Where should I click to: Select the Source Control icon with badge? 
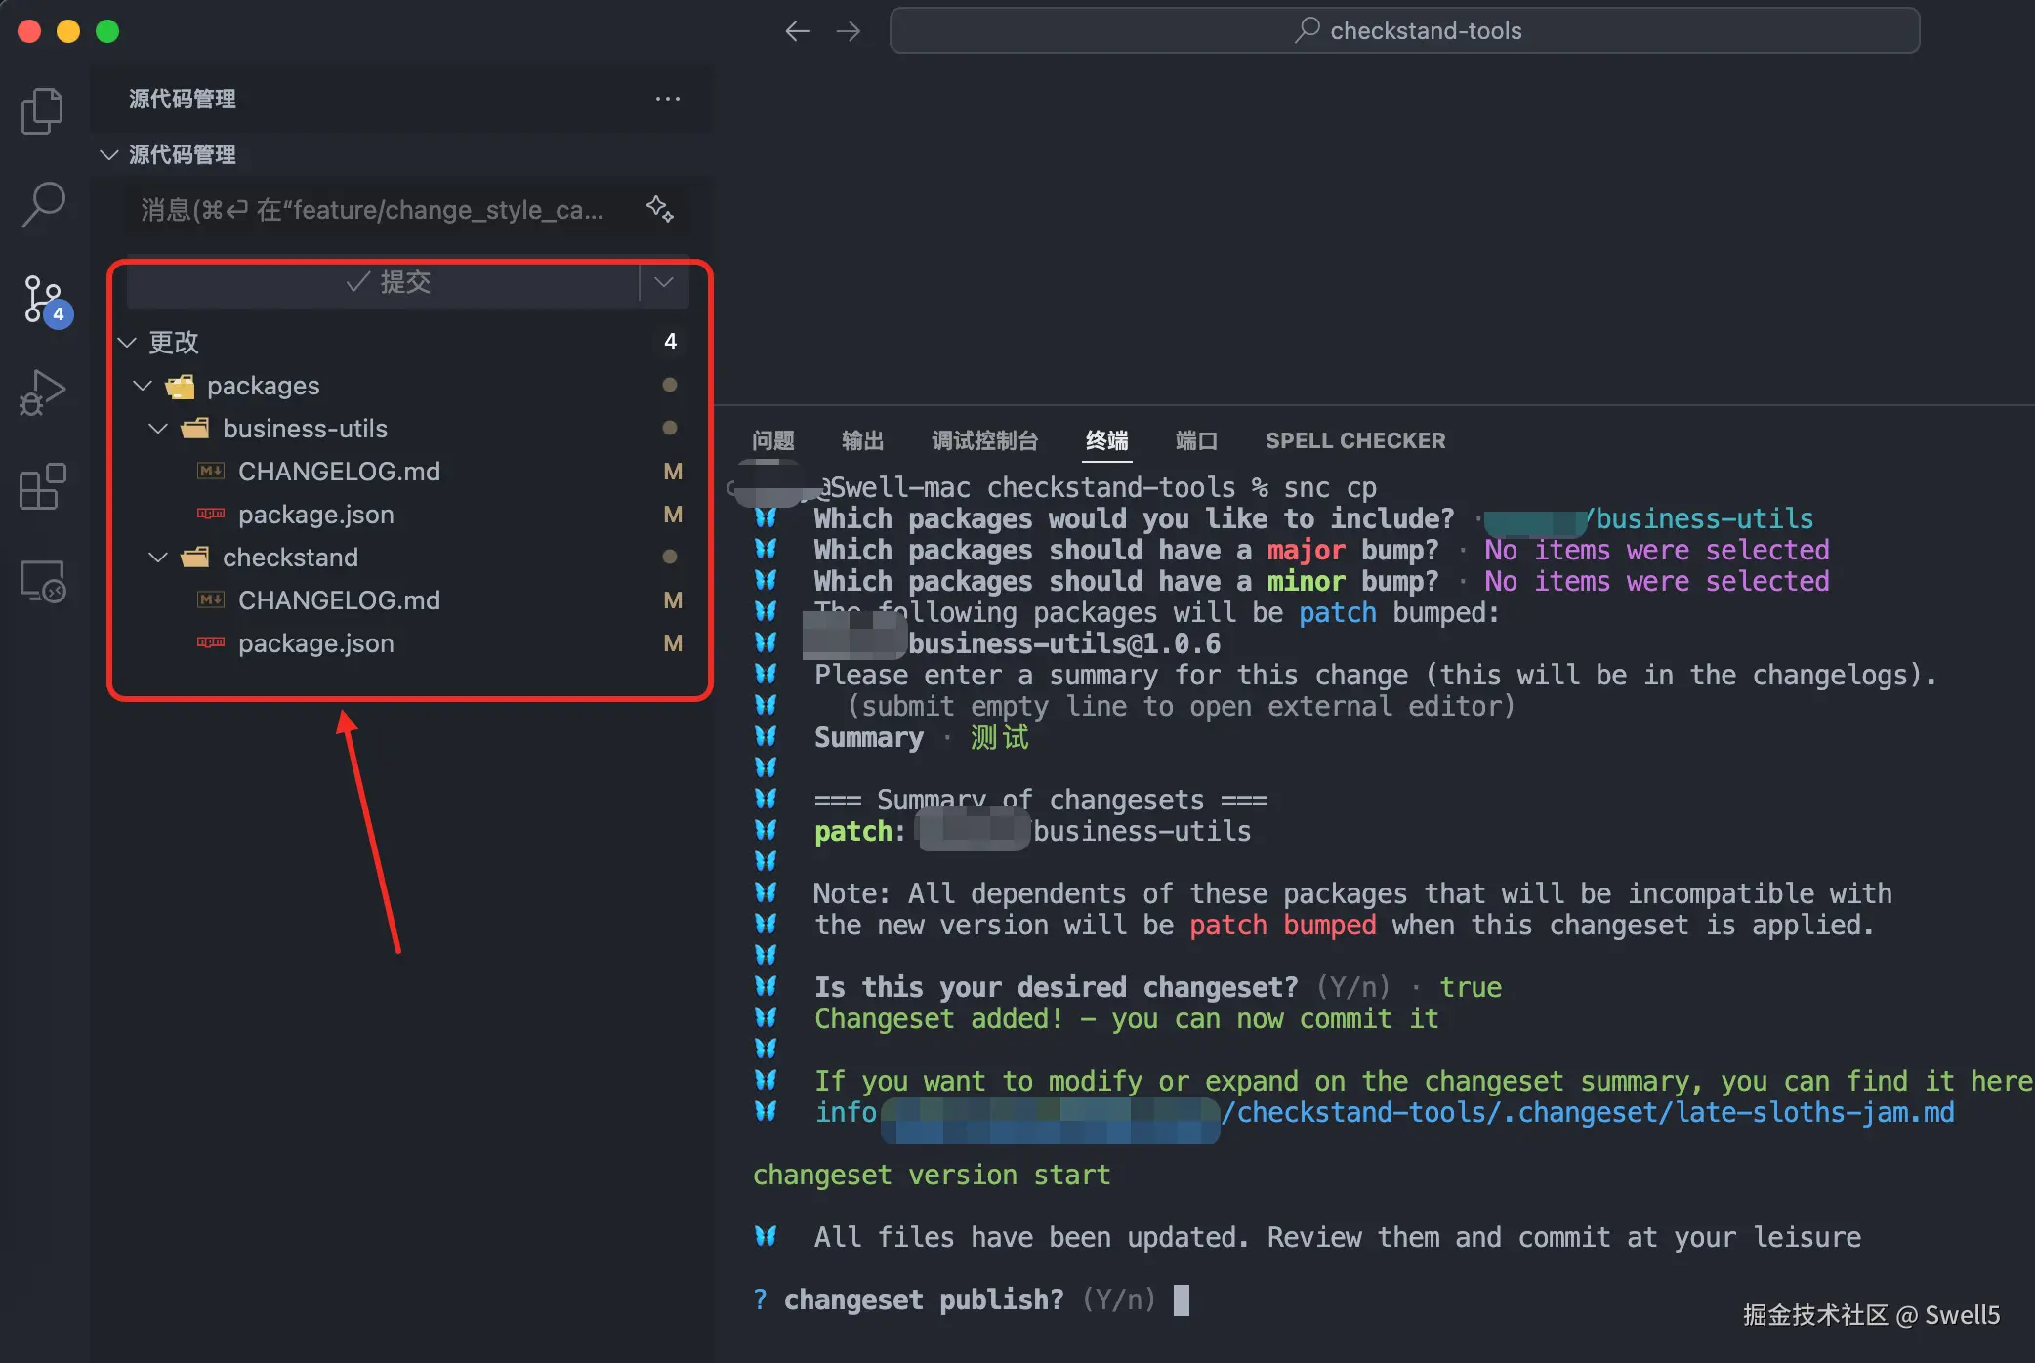[44, 299]
